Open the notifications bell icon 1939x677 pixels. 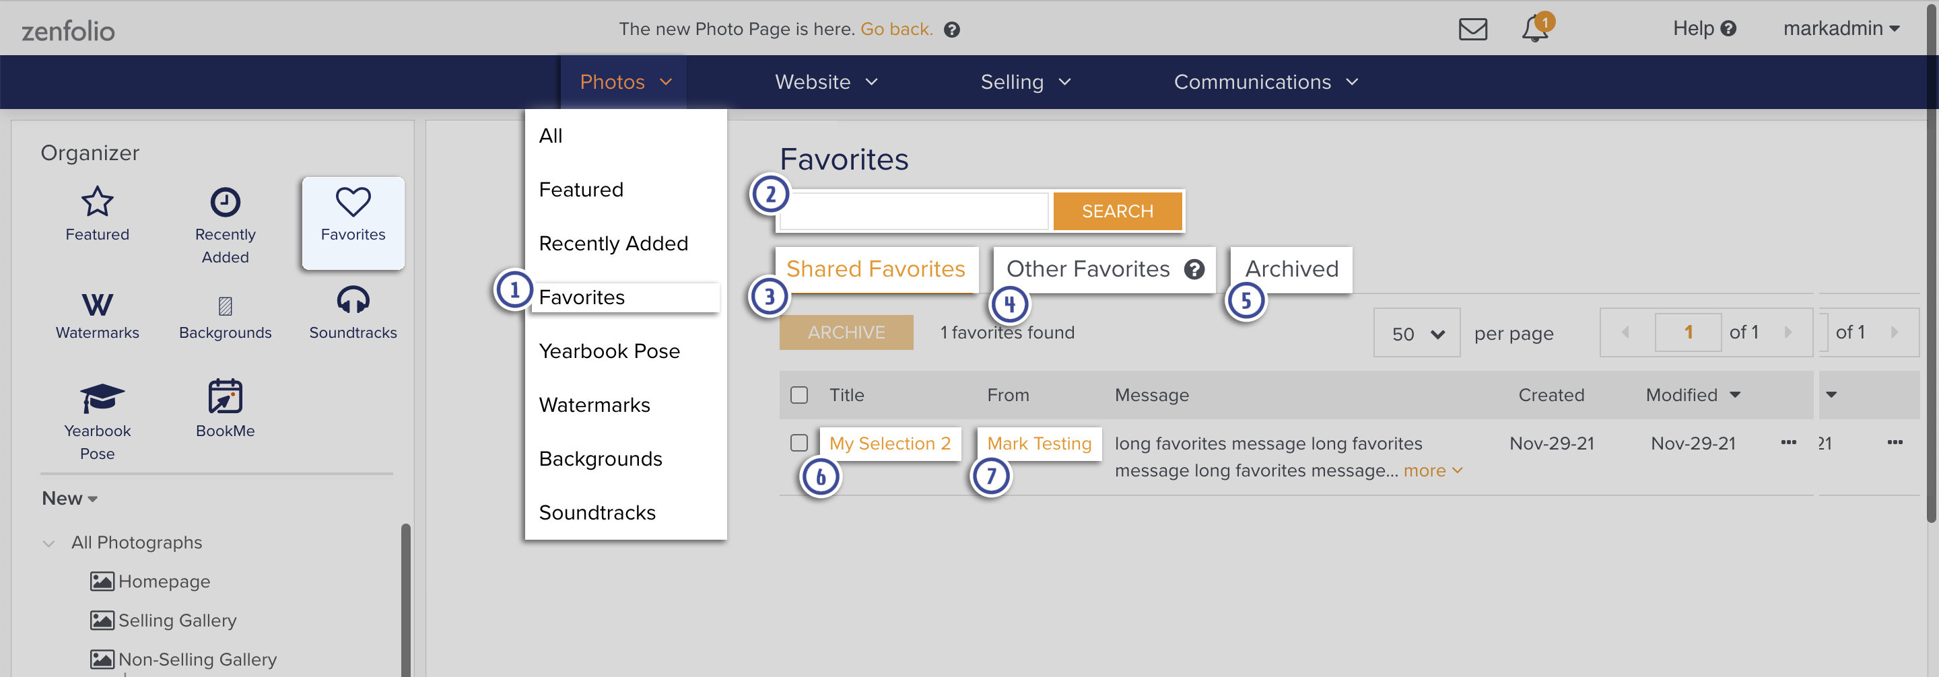point(1535,30)
